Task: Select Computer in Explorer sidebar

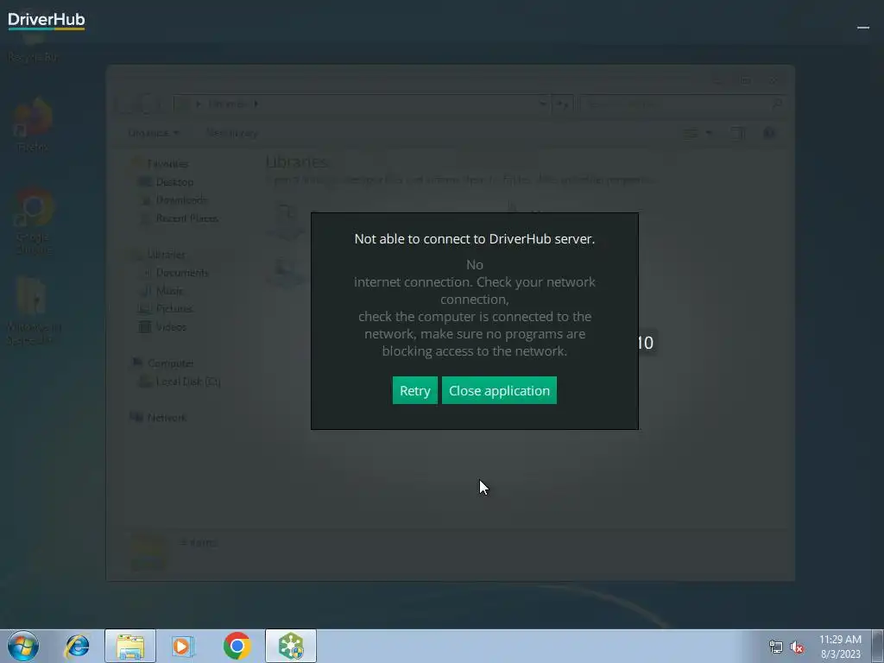Action: (162, 363)
